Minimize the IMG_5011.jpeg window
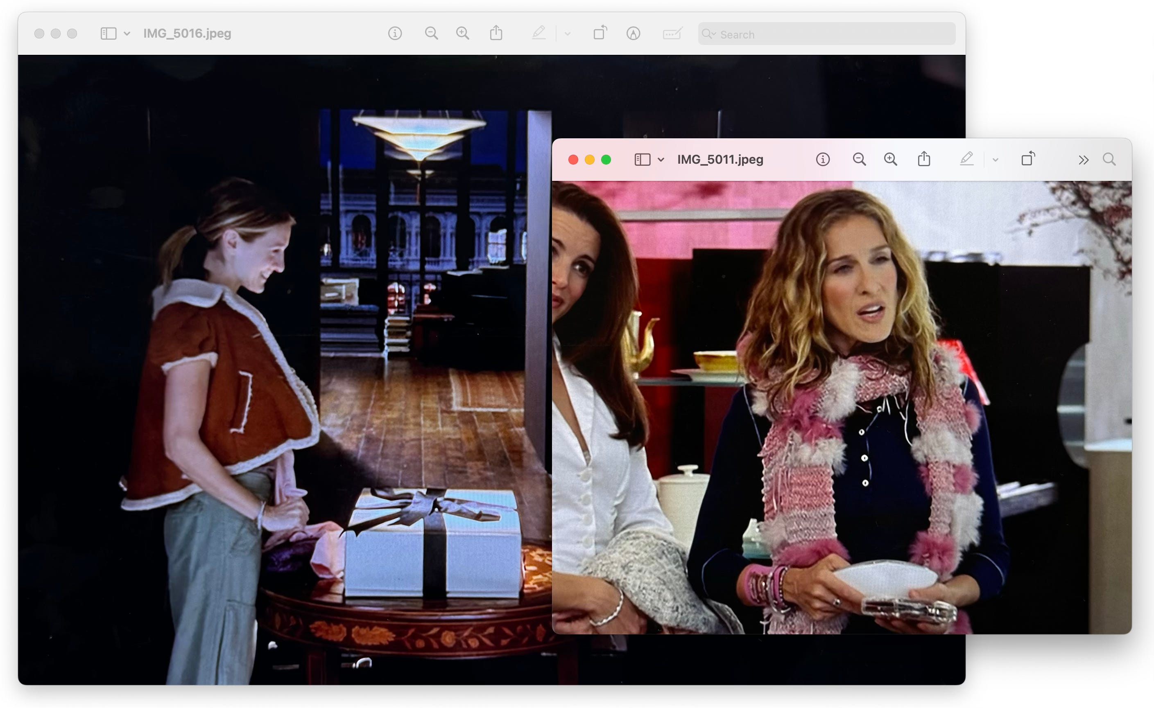This screenshot has height=708, width=1154. [x=589, y=160]
